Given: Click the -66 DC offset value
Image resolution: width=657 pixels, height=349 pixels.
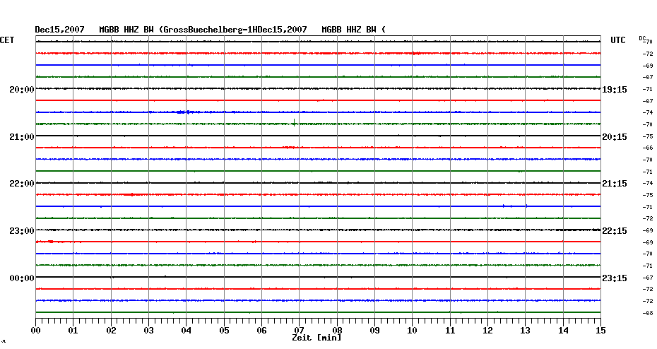Looking at the screenshot, I should 648,148.
